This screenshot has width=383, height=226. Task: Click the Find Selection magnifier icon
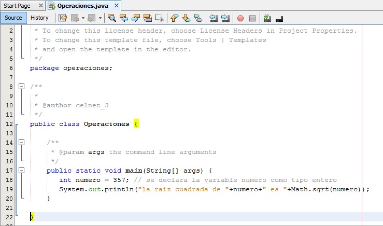tap(111, 18)
